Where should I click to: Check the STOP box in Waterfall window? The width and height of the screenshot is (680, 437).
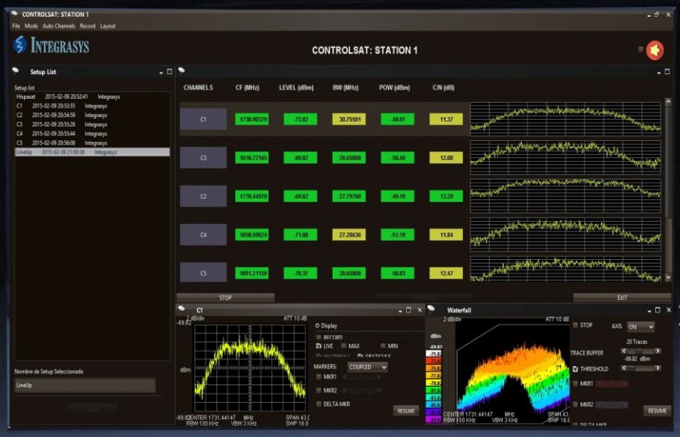coord(575,325)
